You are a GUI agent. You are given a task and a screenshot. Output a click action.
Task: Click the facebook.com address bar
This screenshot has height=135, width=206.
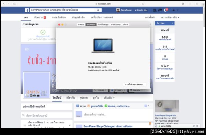coord(103,4)
